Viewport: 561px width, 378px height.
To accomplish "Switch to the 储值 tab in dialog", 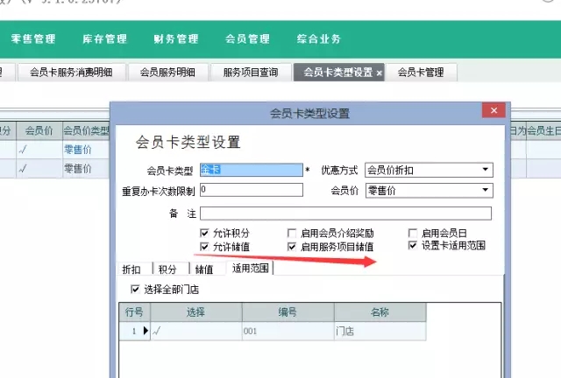I will [x=204, y=269].
